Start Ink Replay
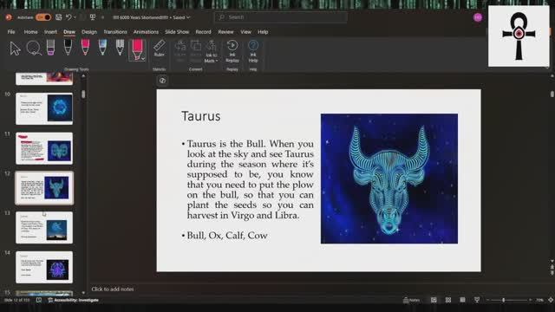The height and width of the screenshot is (312, 555). (x=232, y=52)
